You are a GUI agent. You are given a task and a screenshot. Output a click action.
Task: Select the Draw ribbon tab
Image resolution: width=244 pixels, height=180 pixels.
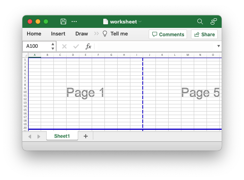click(81, 34)
